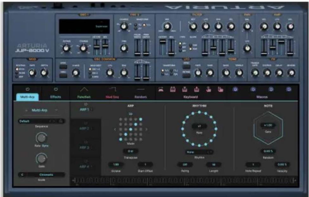Select the LFO sample-and-hold waveform LED
The image size is (309, 197).
coord(171,74)
